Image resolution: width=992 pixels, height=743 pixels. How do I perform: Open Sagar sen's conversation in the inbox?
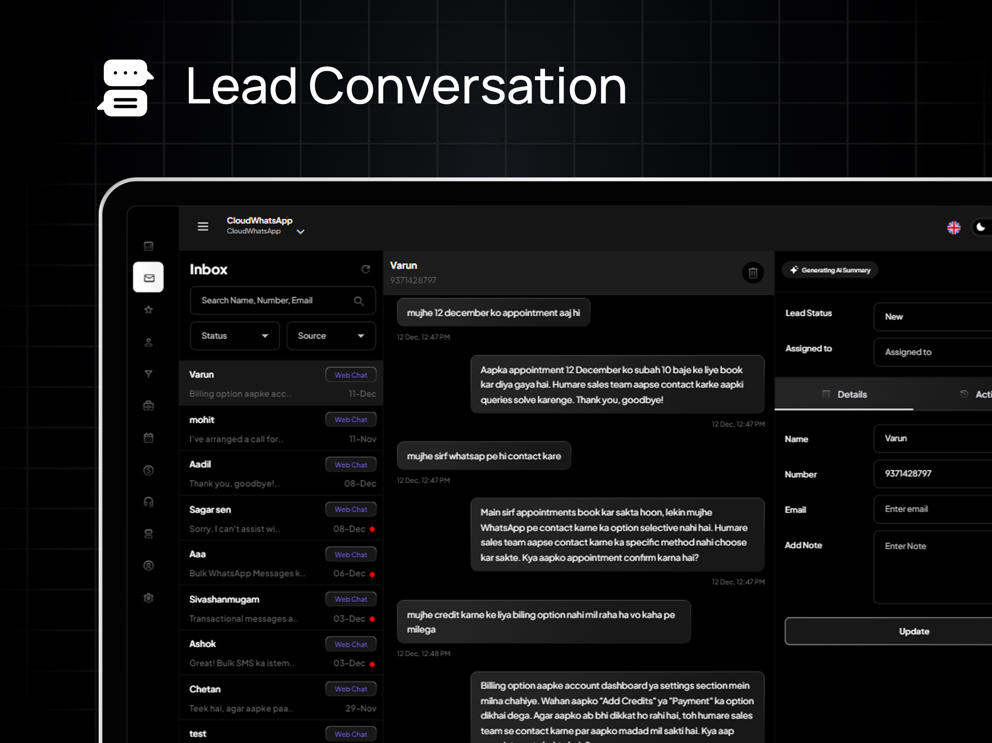pos(281,518)
